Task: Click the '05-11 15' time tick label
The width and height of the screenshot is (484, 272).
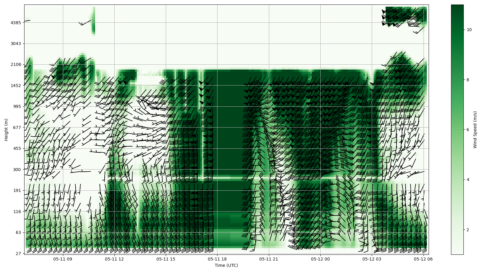Action: [166, 259]
